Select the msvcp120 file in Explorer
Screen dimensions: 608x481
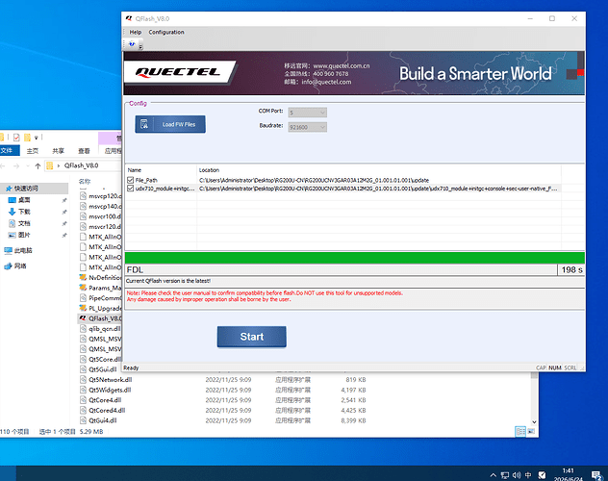tap(100, 196)
